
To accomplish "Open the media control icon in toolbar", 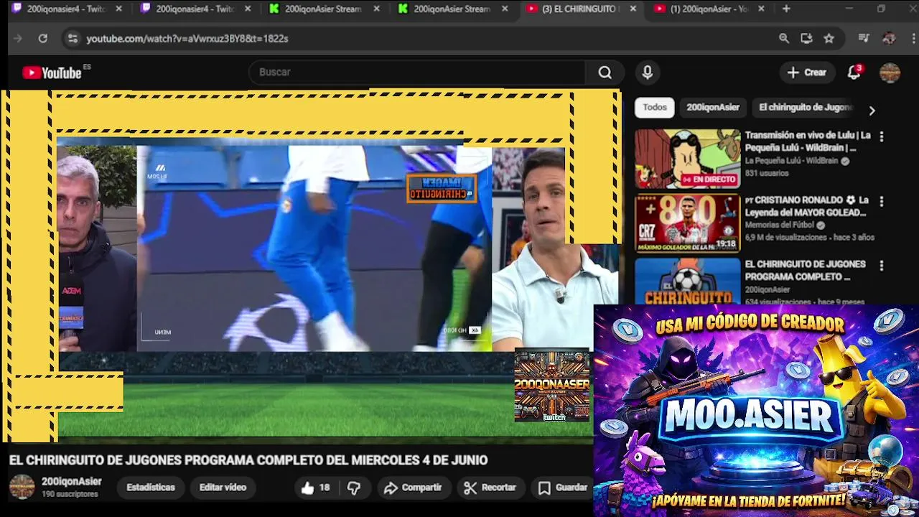I will pos(864,39).
